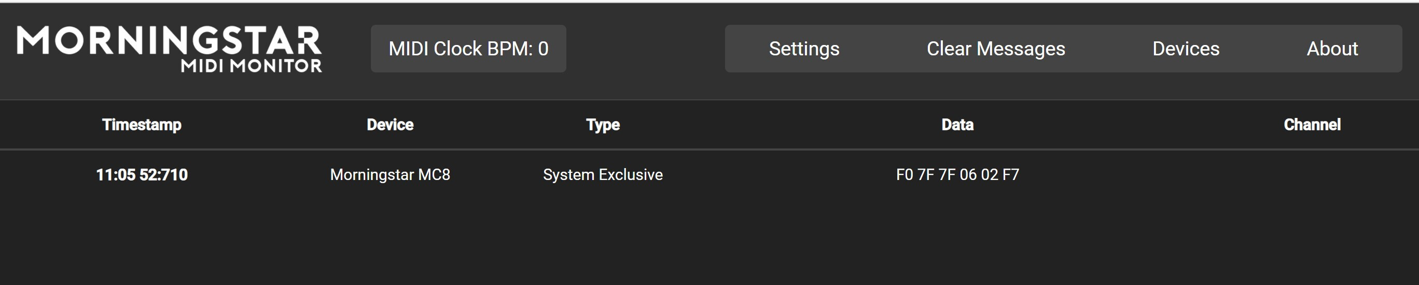Click the 06 byte in the message data
Screen dimensions: 1419x285
968,175
